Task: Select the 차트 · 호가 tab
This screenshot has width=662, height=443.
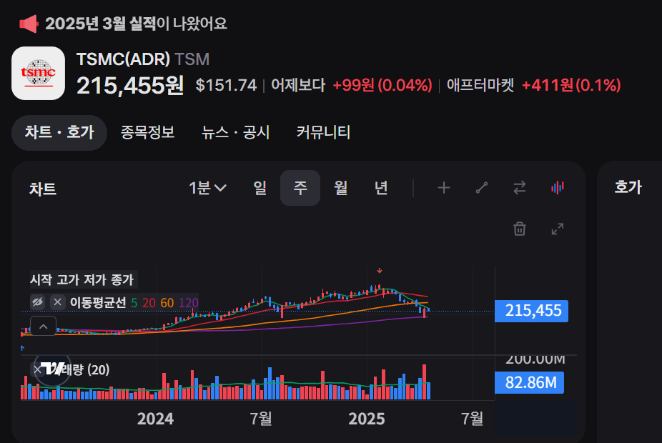Action: click(59, 132)
